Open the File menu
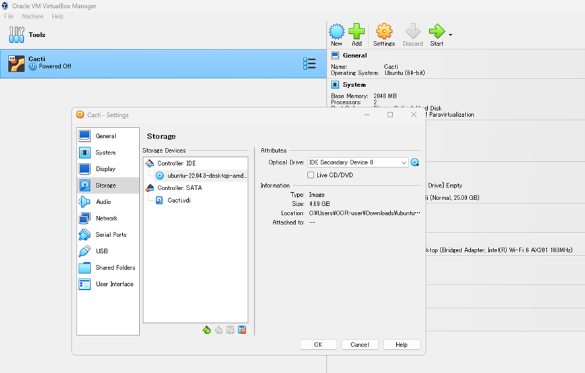Image resolution: width=585 pixels, height=373 pixels. 9,17
